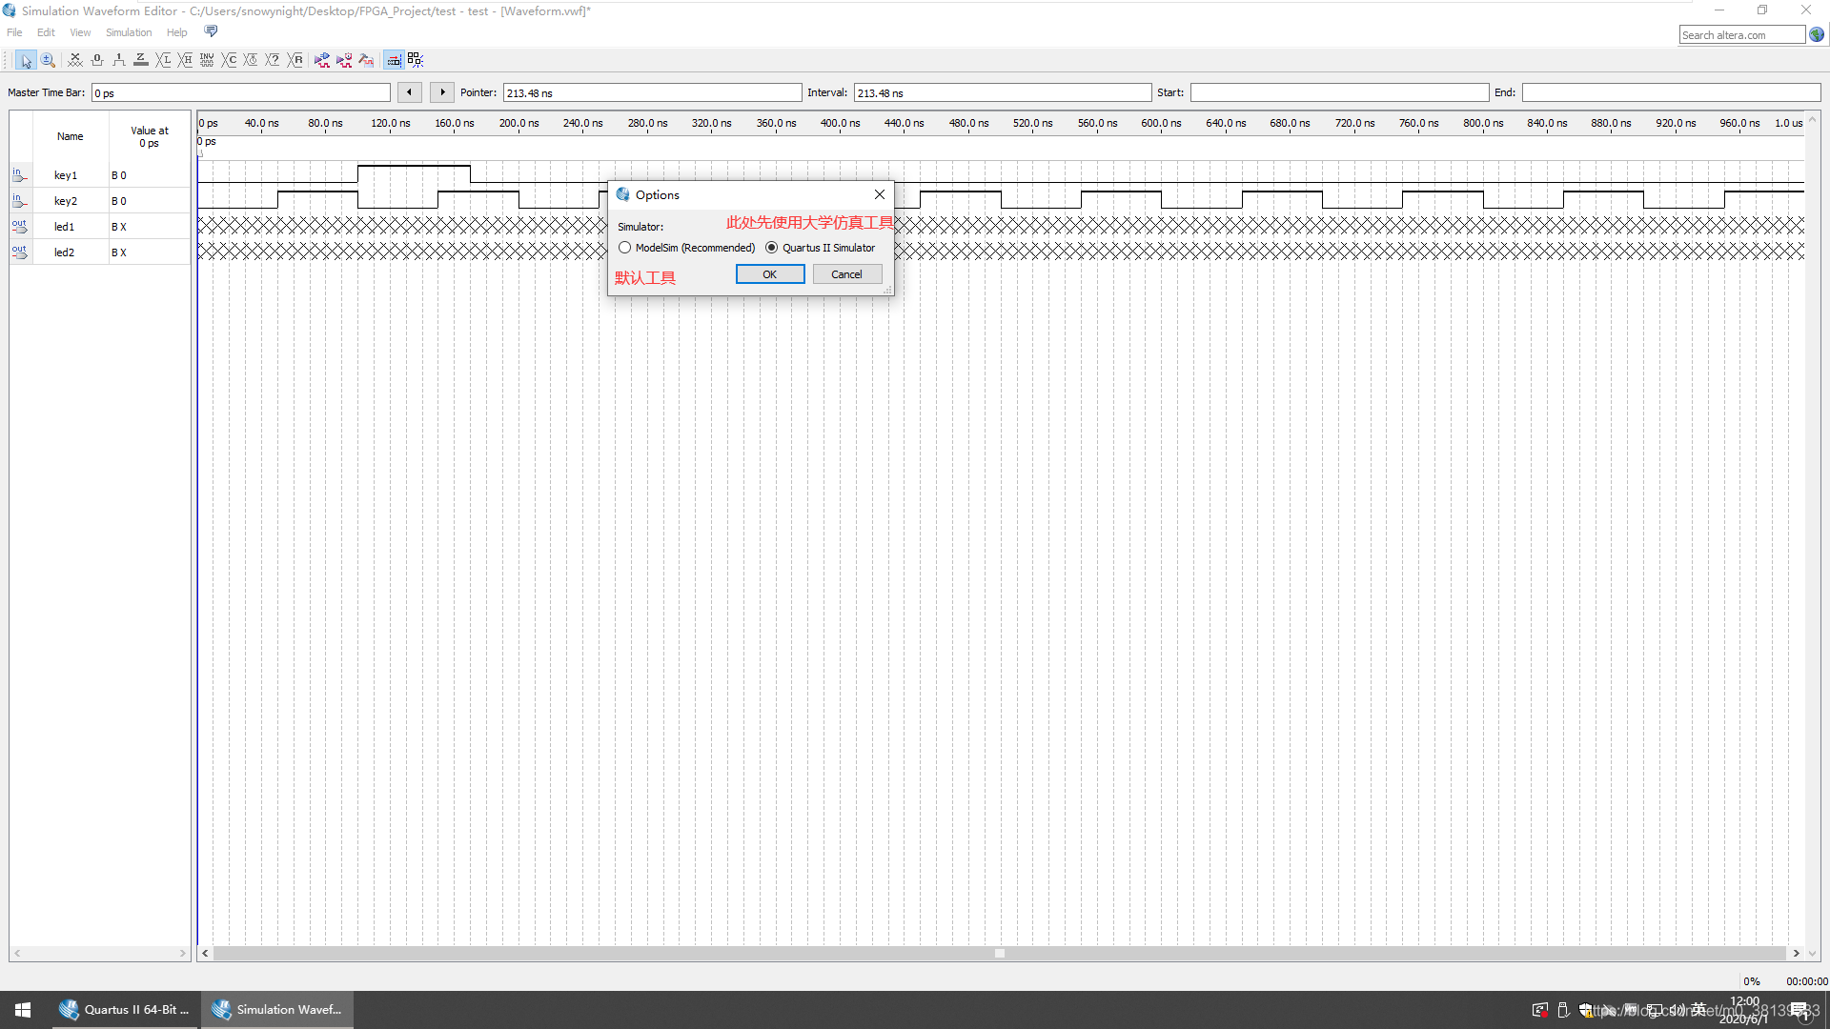The image size is (1830, 1029).
Task: Activate the zoom tool in toolbar
Action: [48, 60]
